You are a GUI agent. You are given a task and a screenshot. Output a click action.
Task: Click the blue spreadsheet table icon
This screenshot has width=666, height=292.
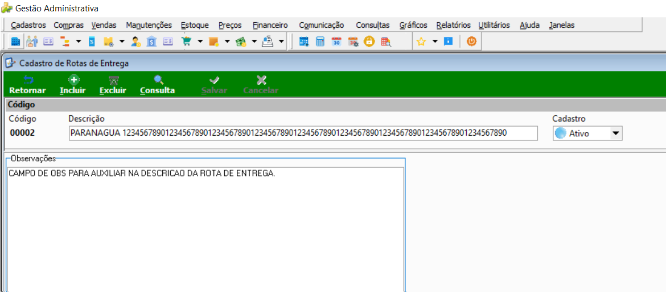click(x=304, y=41)
